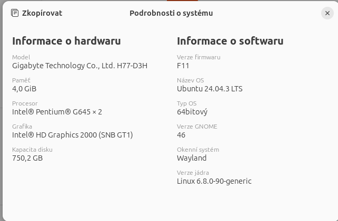
Task: Click the GNOME version 46 value
Action: coord(181,135)
